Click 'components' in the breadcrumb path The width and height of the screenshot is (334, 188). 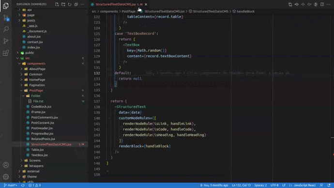click(109, 11)
